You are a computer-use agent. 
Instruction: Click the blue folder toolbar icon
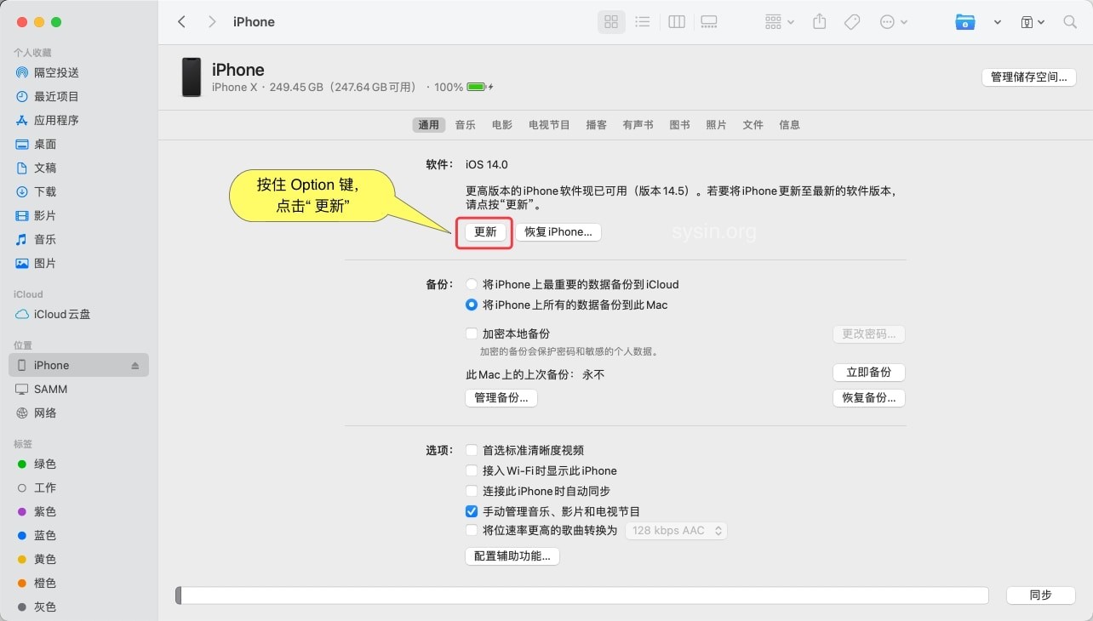click(x=964, y=22)
